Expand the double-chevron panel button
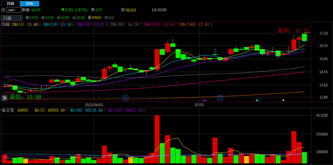 [4, 98]
